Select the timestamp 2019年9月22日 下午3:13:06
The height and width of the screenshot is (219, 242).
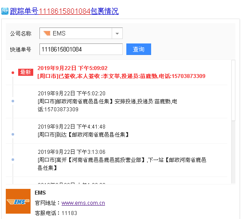[71, 152]
